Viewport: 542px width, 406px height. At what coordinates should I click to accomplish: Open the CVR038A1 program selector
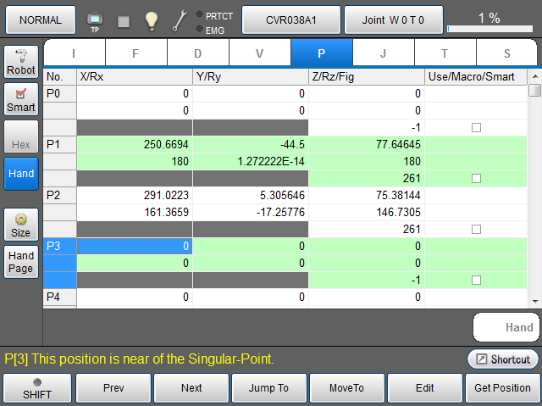(x=290, y=19)
